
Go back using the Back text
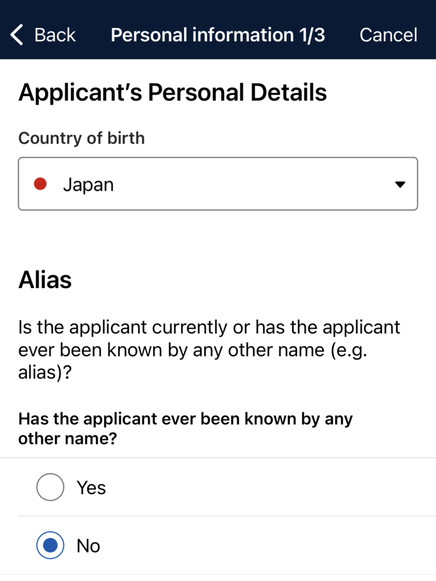pos(54,35)
